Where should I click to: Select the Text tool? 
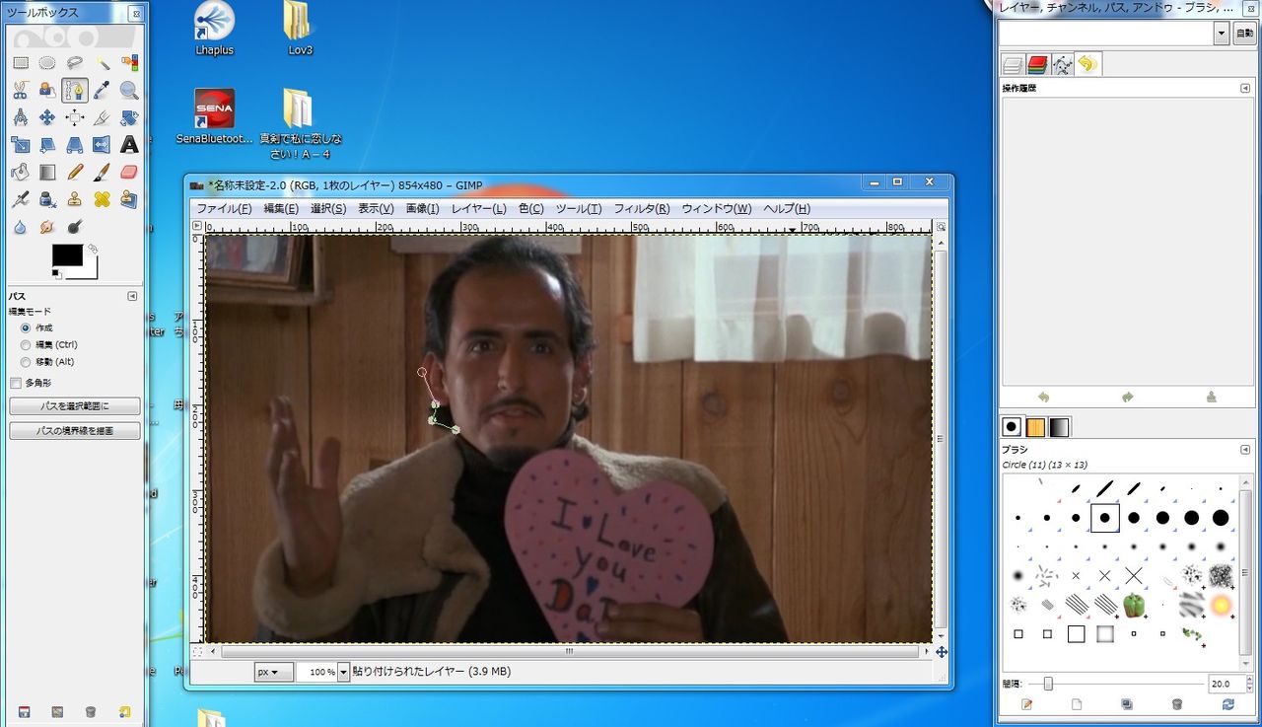pos(129,145)
